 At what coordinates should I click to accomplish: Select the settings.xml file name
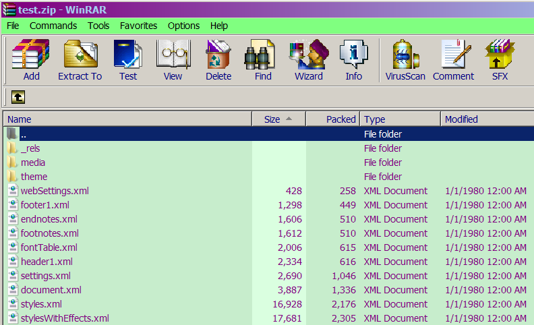tap(46, 276)
